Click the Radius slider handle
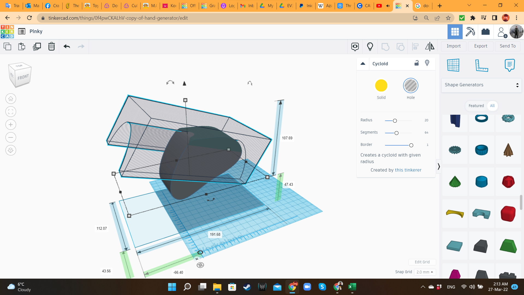This screenshot has width=524, height=295. (x=395, y=121)
